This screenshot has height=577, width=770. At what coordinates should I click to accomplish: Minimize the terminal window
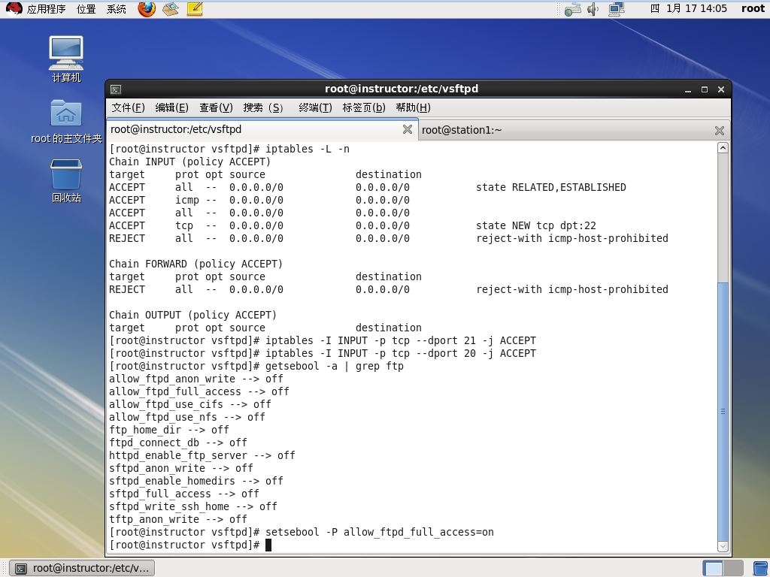[688, 89]
